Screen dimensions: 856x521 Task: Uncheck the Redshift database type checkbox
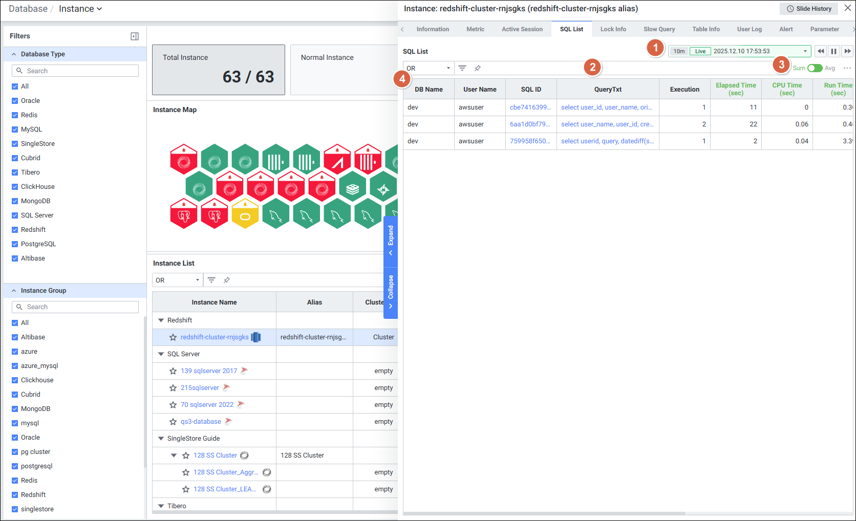click(15, 230)
